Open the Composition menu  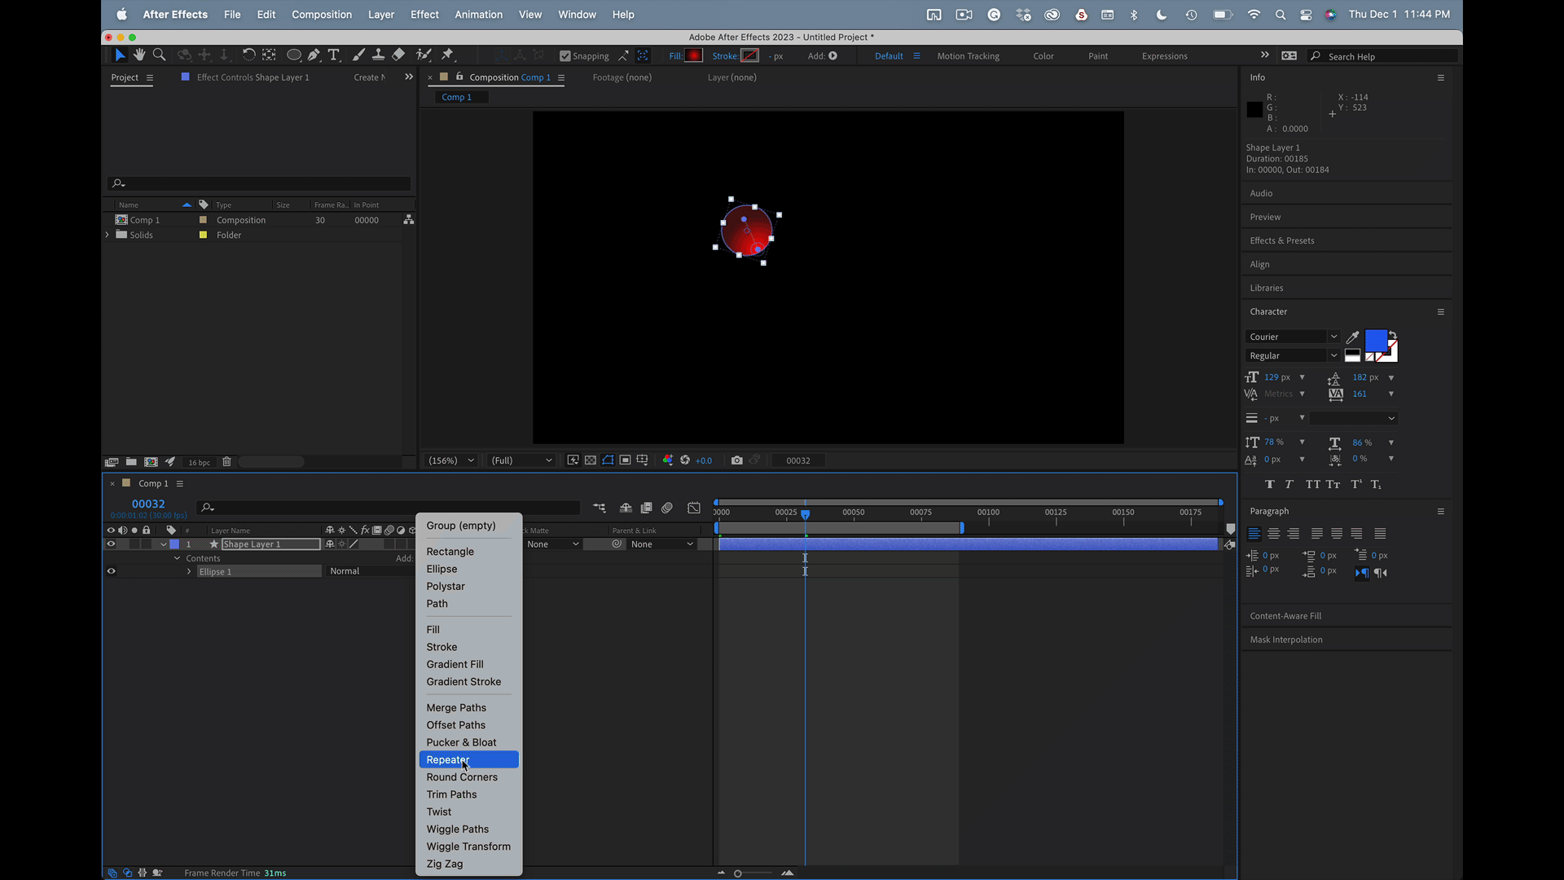pyautogui.click(x=322, y=15)
